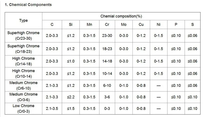Viewport: 208px width, 117px height.
Task: Select the Medium Chrome (Cr3-6) row label
Action: coord(24,97)
